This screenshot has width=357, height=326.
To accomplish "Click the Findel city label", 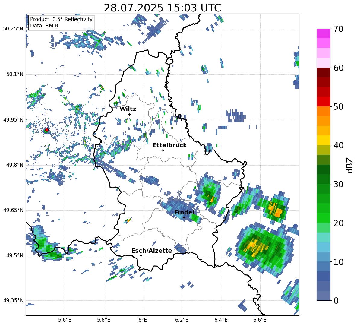I will 184,212.
